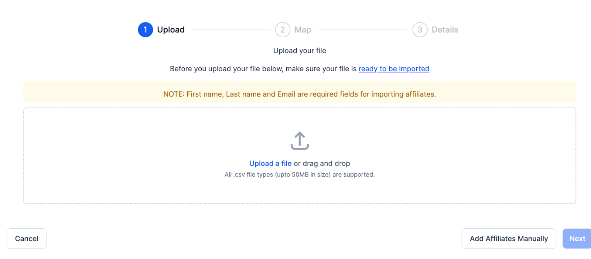The width and height of the screenshot is (591, 259).
Task: Click the step 2 circle indicator
Action: tap(283, 30)
